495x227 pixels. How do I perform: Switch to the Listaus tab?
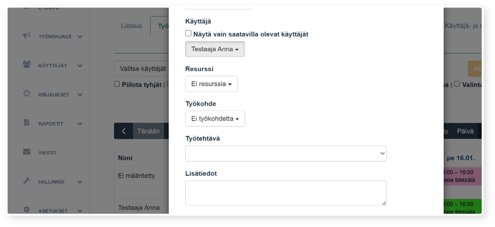coord(131,26)
